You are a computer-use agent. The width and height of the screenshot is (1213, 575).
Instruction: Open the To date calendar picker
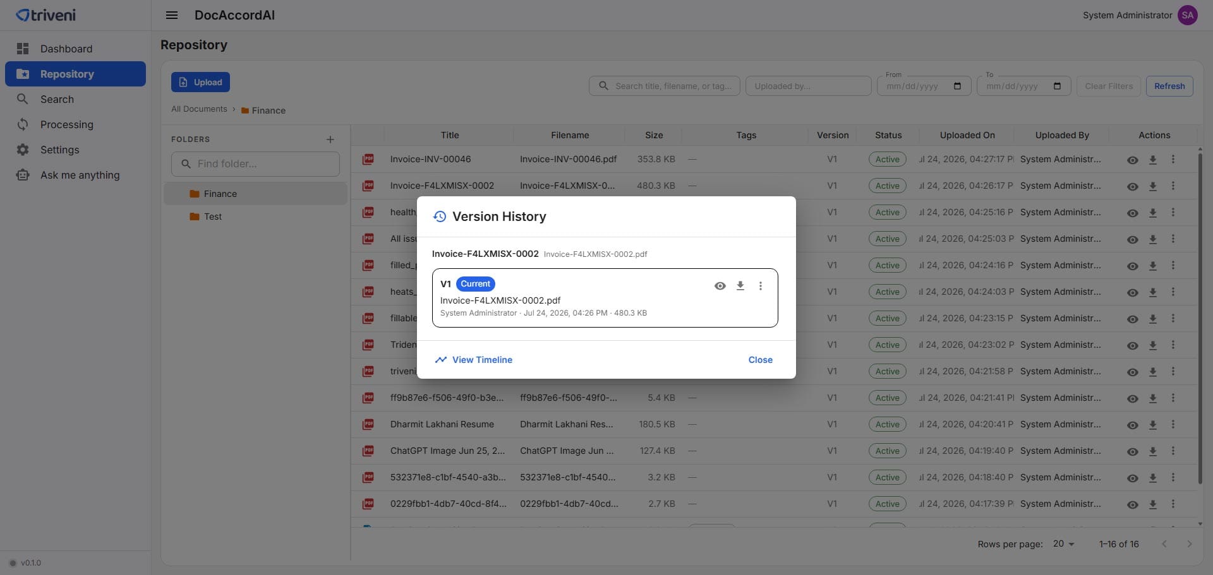click(x=1057, y=86)
